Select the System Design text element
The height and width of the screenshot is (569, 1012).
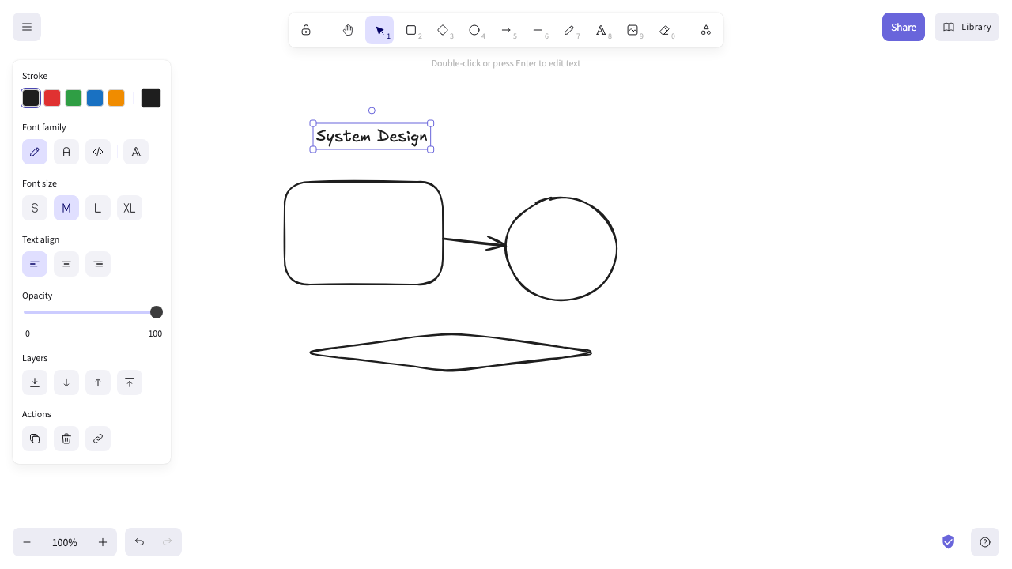click(372, 136)
